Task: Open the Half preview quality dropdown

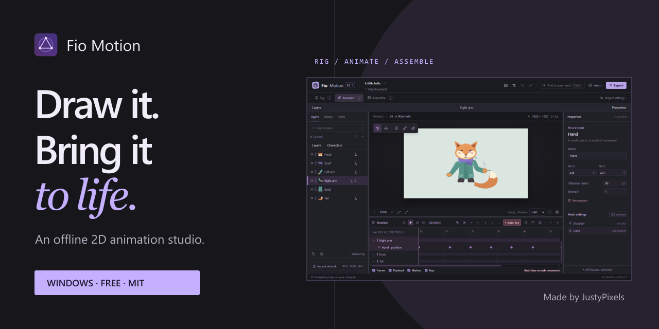Action: coord(537,212)
